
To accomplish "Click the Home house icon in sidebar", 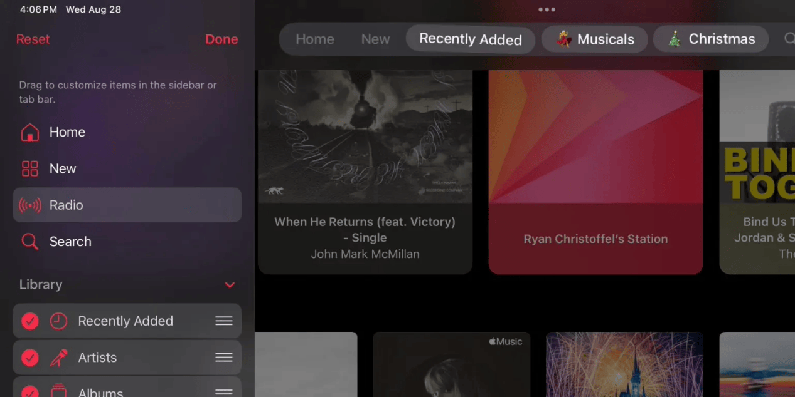I will [x=30, y=132].
